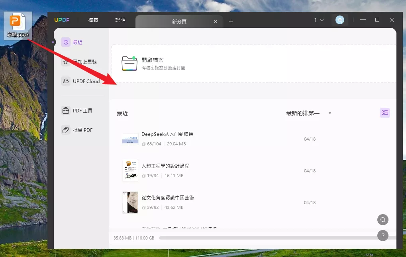406x257 pixels.
Task: Click 68/104 page count text
Action: (154, 144)
